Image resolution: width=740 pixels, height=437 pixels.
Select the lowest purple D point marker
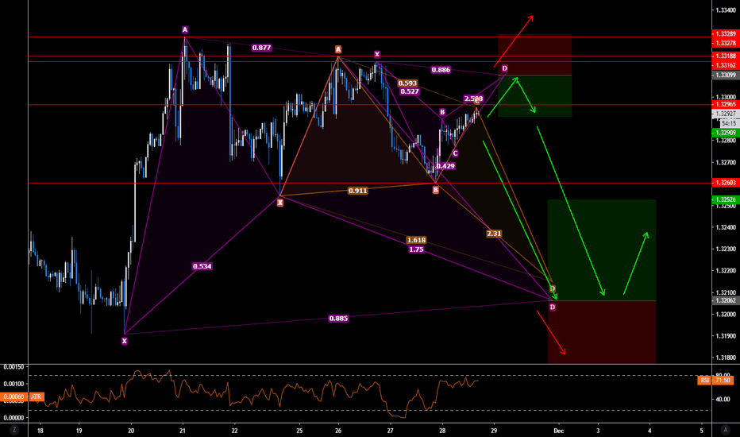553,307
